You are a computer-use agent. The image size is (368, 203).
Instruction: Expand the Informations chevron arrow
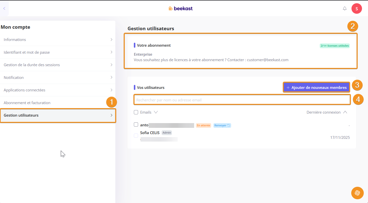111,40
